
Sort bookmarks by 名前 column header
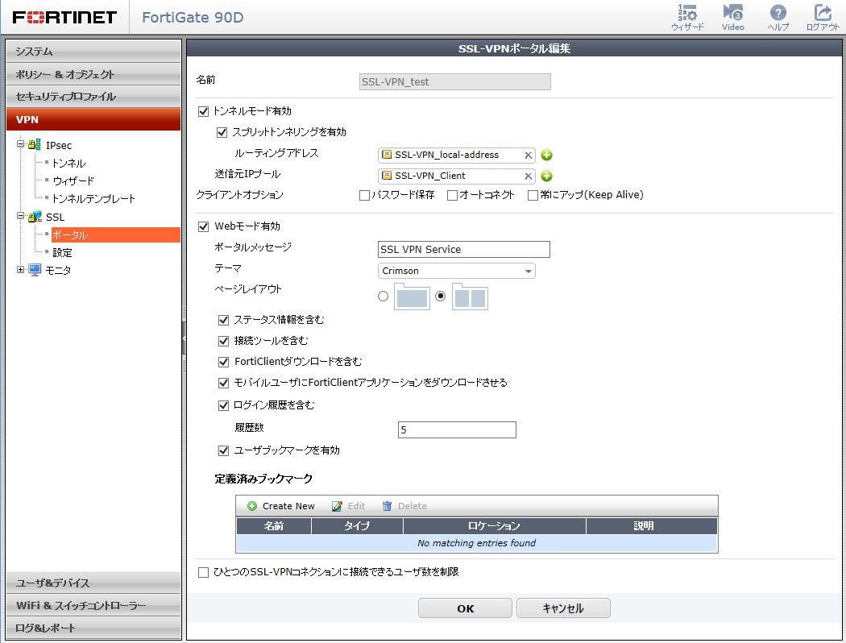click(x=274, y=526)
